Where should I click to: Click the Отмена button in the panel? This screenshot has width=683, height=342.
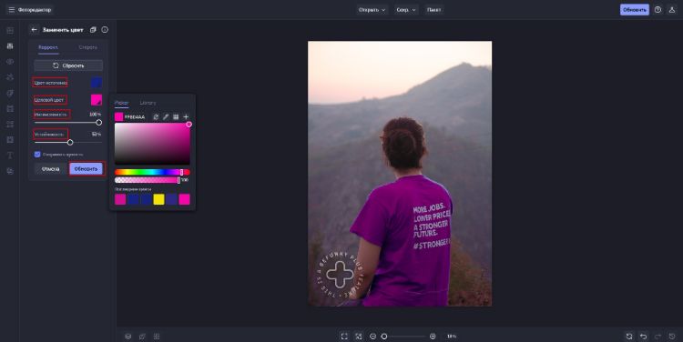point(50,169)
